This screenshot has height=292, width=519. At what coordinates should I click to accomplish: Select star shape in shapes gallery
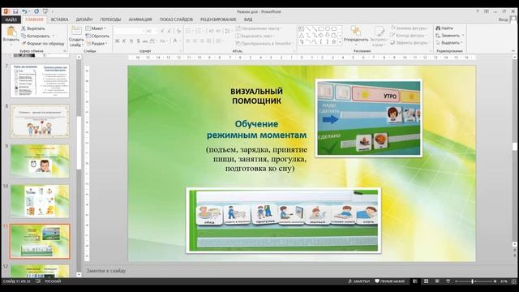point(334,42)
